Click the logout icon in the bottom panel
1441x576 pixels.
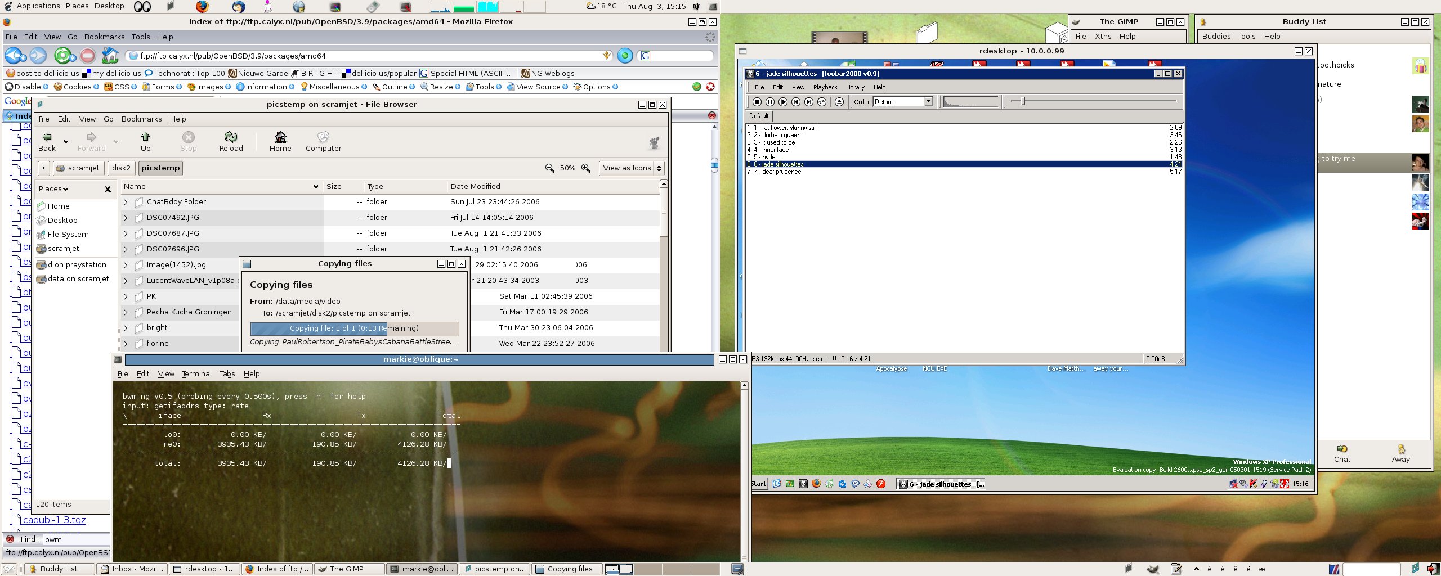point(1433,569)
